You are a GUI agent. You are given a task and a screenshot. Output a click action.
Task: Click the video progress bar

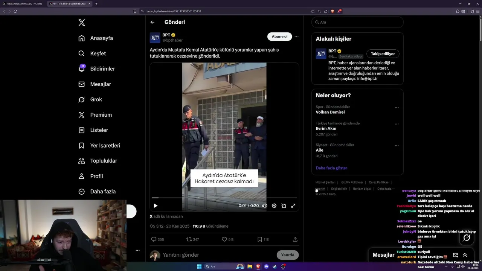coord(224,198)
